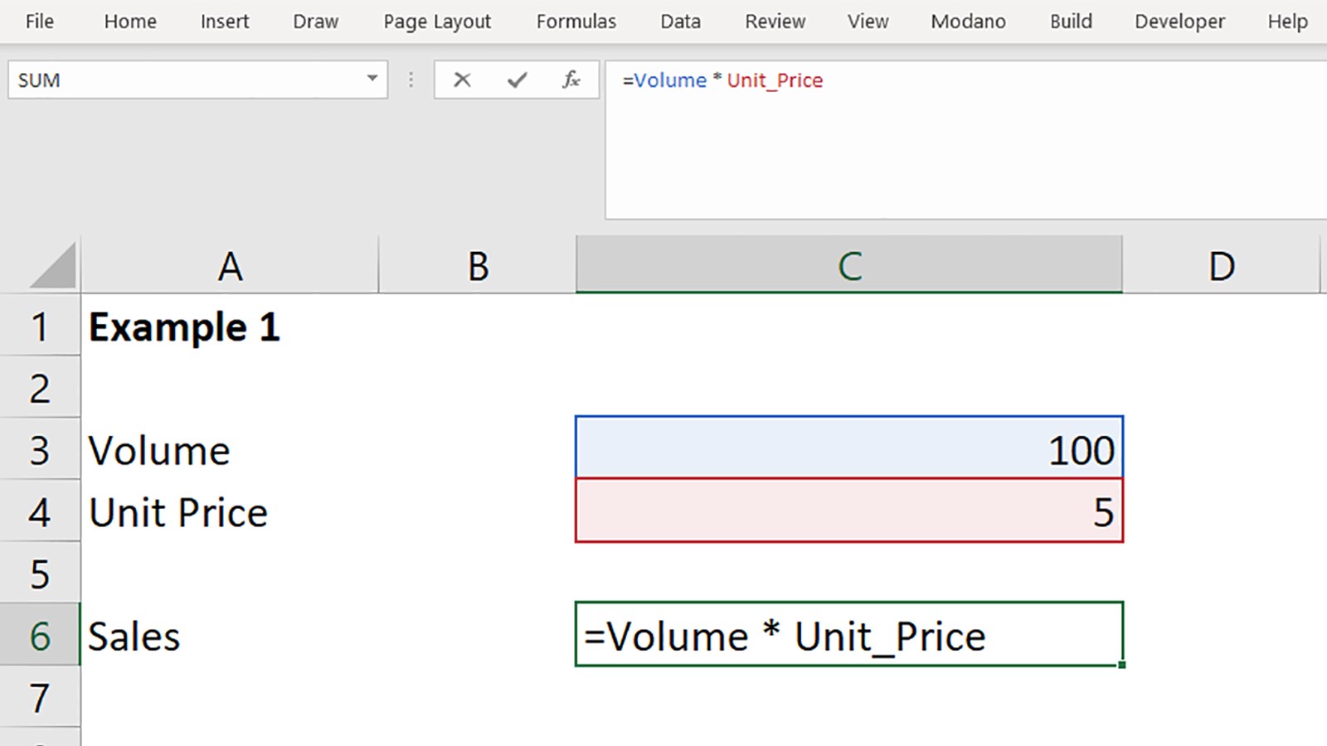Click the Sales label cell
The height and width of the screenshot is (746, 1327).
click(228, 636)
